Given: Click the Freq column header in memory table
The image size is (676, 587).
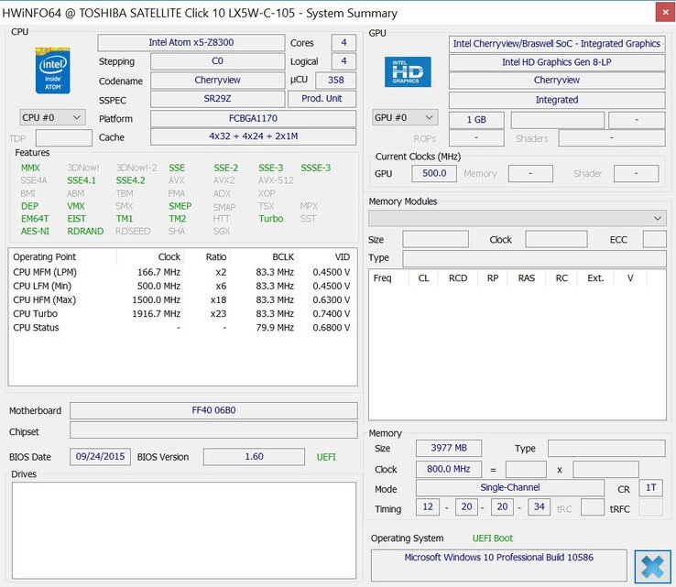Looking at the screenshot, I should click(x=383, y=278).
